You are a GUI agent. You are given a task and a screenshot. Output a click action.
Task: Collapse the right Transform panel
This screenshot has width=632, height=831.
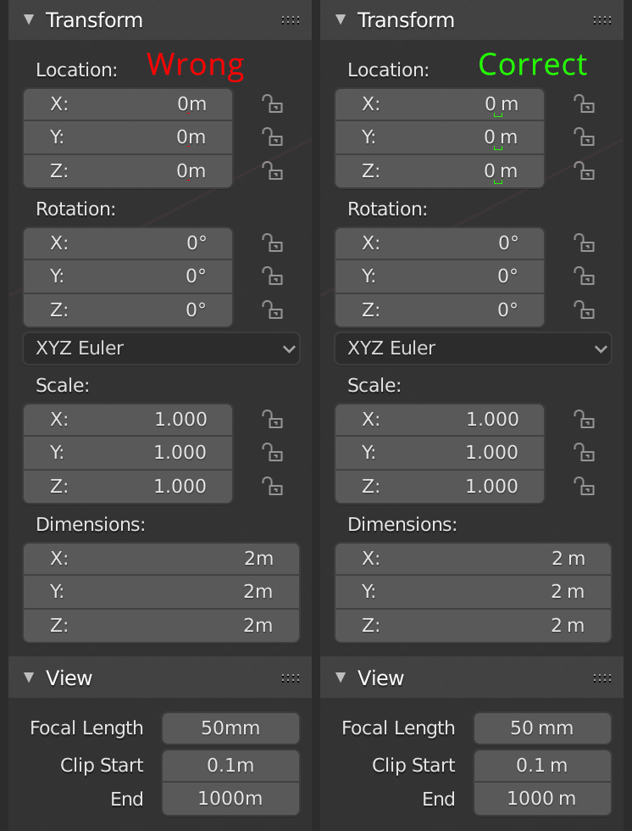(341, 20)
